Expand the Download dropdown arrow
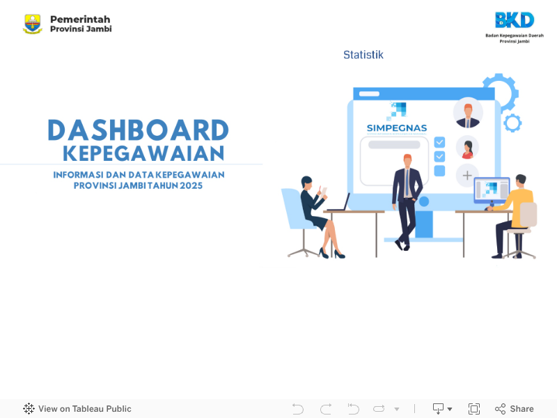Screen dimensions: 557x418 point(450,409)
